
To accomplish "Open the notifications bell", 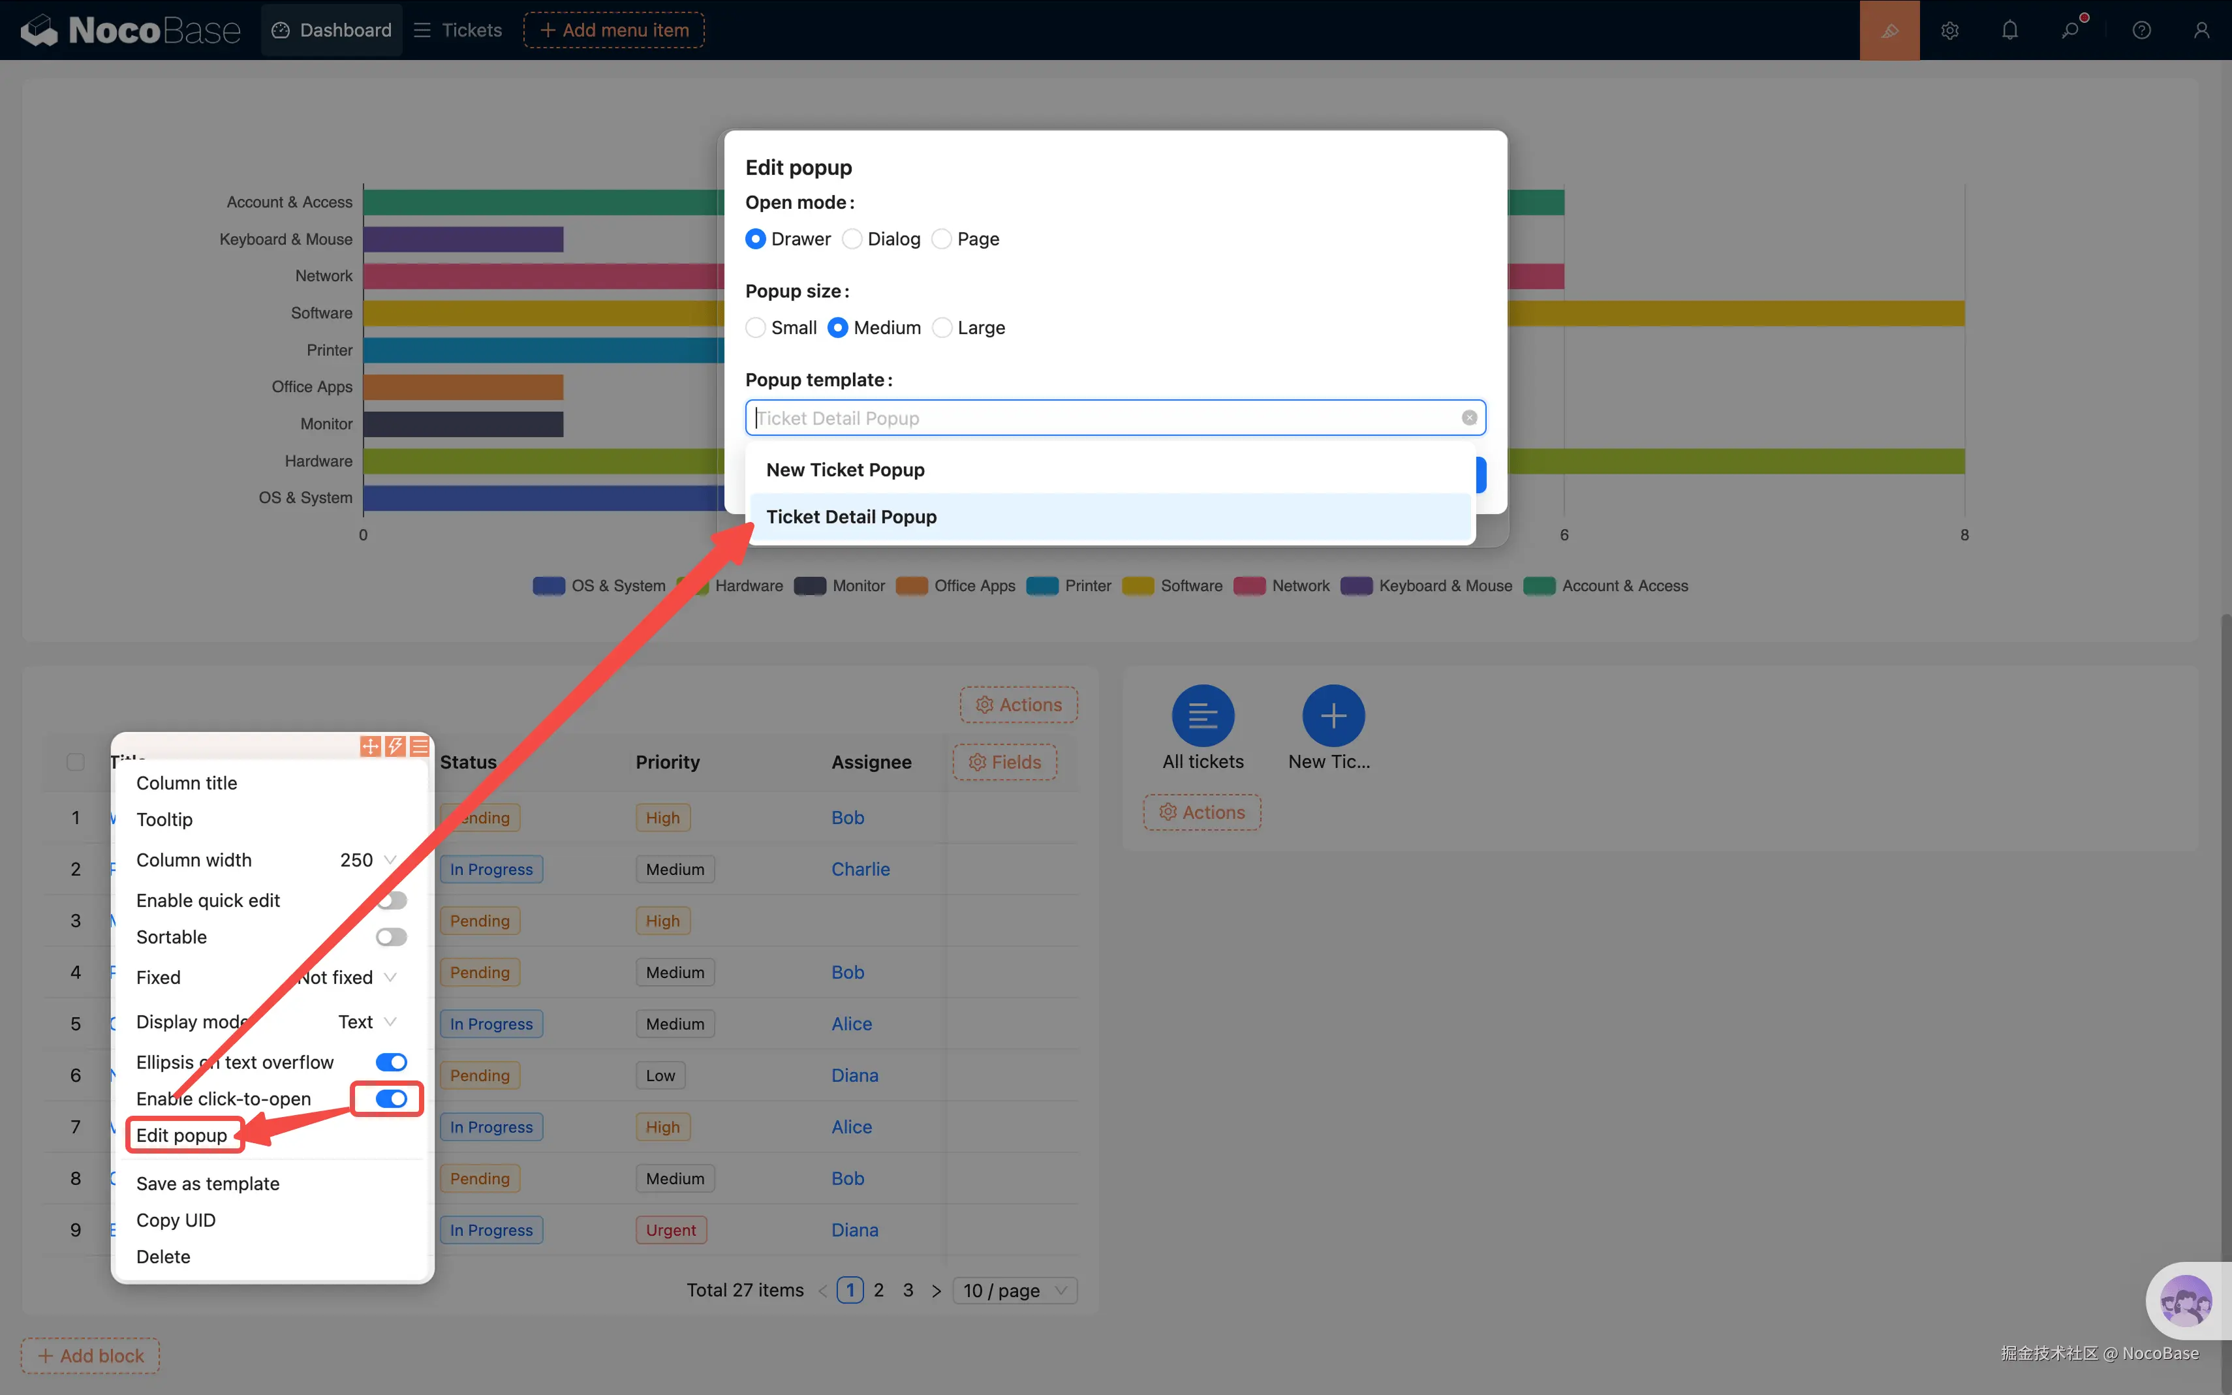I will [x=2009, y=31].
